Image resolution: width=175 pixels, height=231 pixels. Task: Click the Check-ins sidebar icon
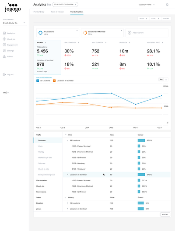(4, 39)
